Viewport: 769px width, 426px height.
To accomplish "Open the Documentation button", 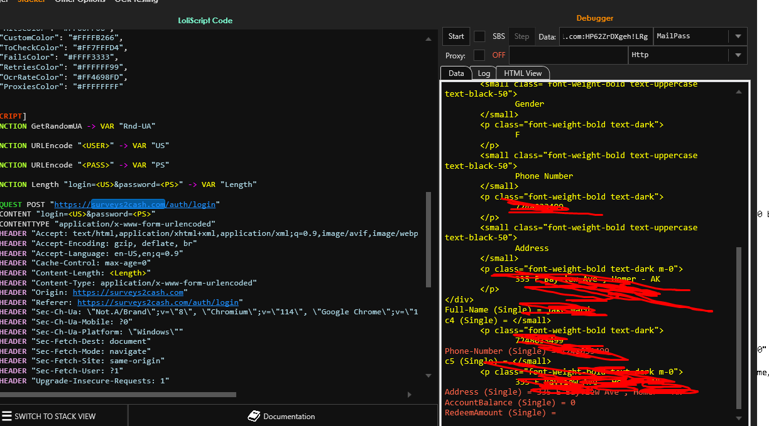I will [x=282, y=416].
